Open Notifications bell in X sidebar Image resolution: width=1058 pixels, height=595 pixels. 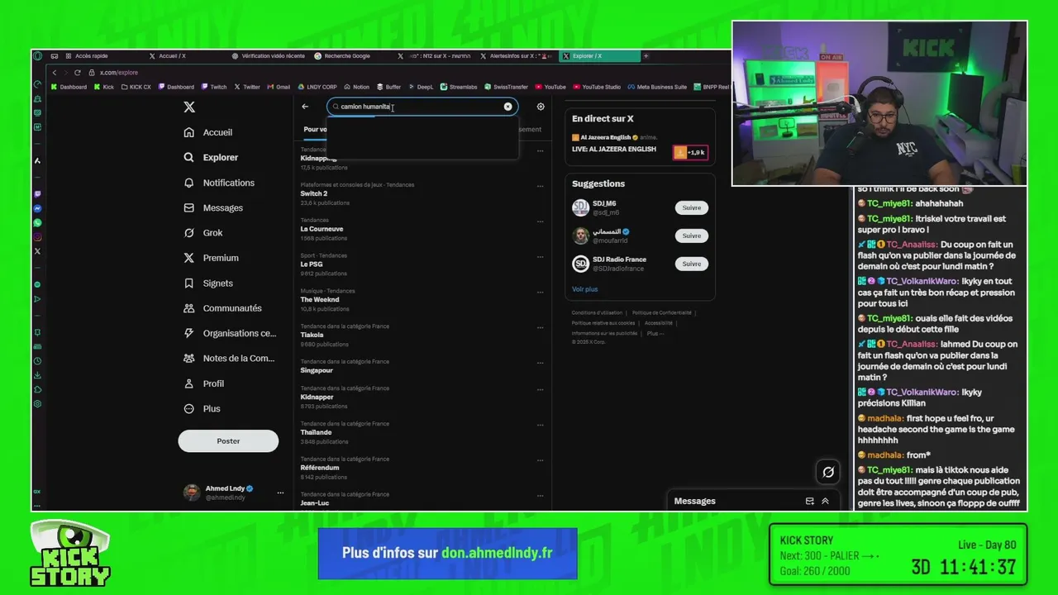[219, 183]
